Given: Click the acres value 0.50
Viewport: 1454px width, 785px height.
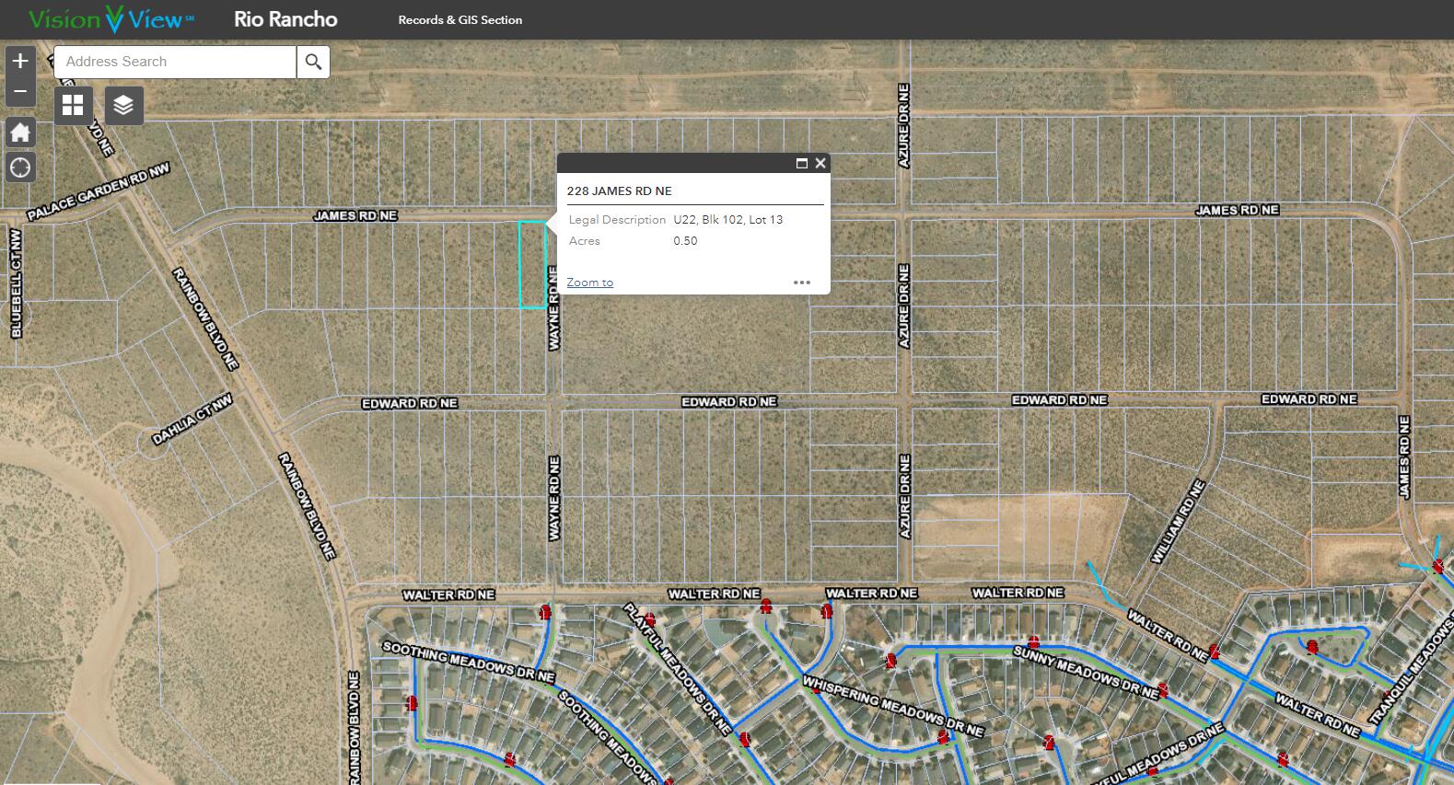Looking at the screenshot, I should tap(685, 241).
